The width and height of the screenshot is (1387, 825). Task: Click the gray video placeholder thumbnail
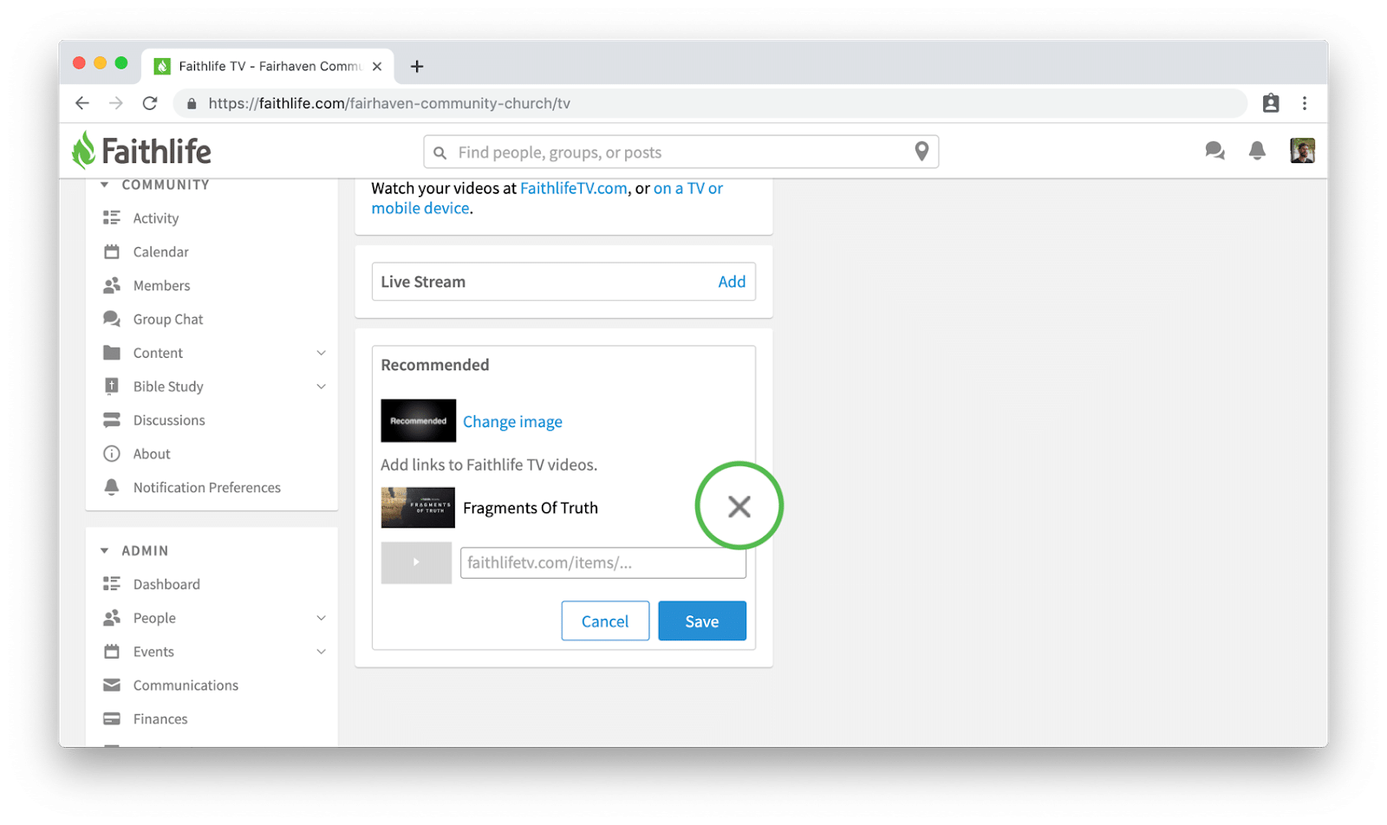click(416, 562)
